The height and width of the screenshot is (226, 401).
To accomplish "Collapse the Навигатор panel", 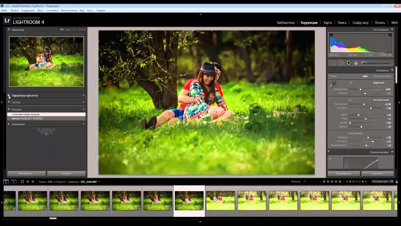I will click(9, 30).
